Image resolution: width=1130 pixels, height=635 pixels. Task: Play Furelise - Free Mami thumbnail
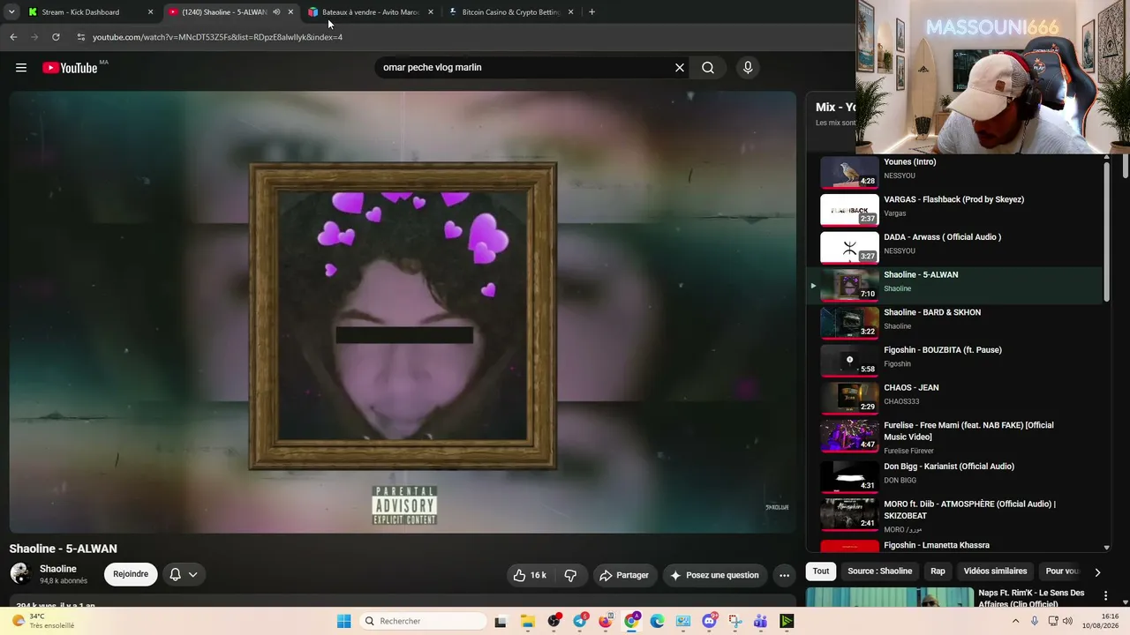click(x=849, y=436)
